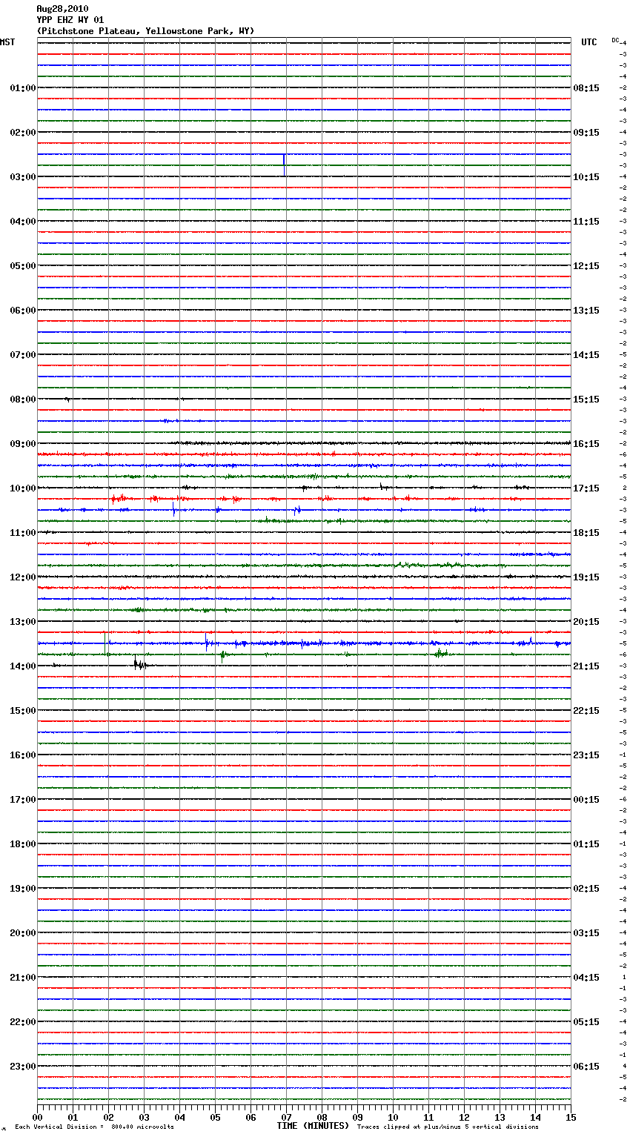Click the 02:15 UTC time label

pos(586,889)
